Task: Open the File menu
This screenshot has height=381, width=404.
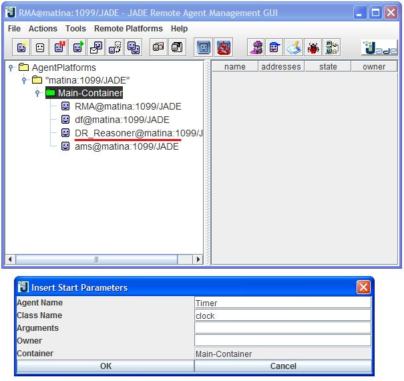Action: pyautogui.click(x=14, y=28)
